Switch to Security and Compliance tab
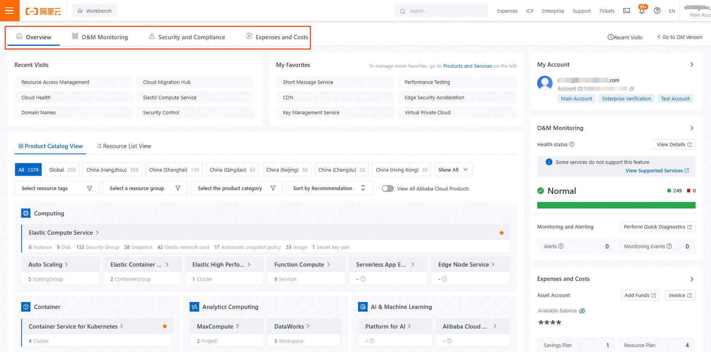711x352 pixels. pos(187,37)
